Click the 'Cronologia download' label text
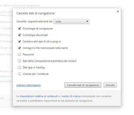The height and width of the screenshot is (115, 134). tap(35, 35)
